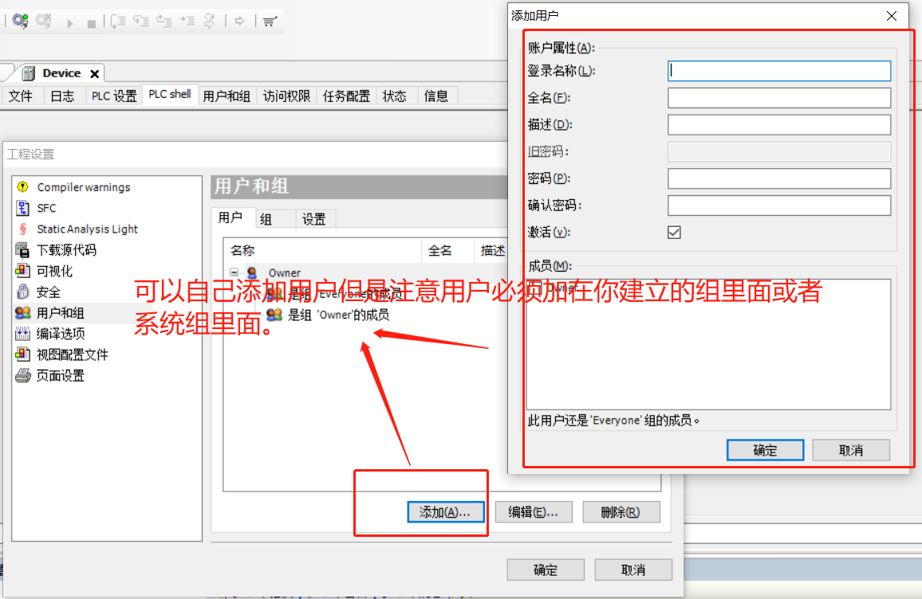The height and width of the screenshot is (599, 922).
Task: Select 用户和组 in the left settings list
Action: 60,313
